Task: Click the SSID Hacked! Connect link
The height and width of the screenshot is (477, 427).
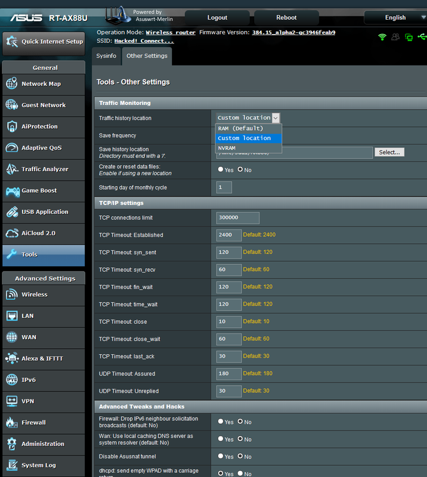Action: 144,41
